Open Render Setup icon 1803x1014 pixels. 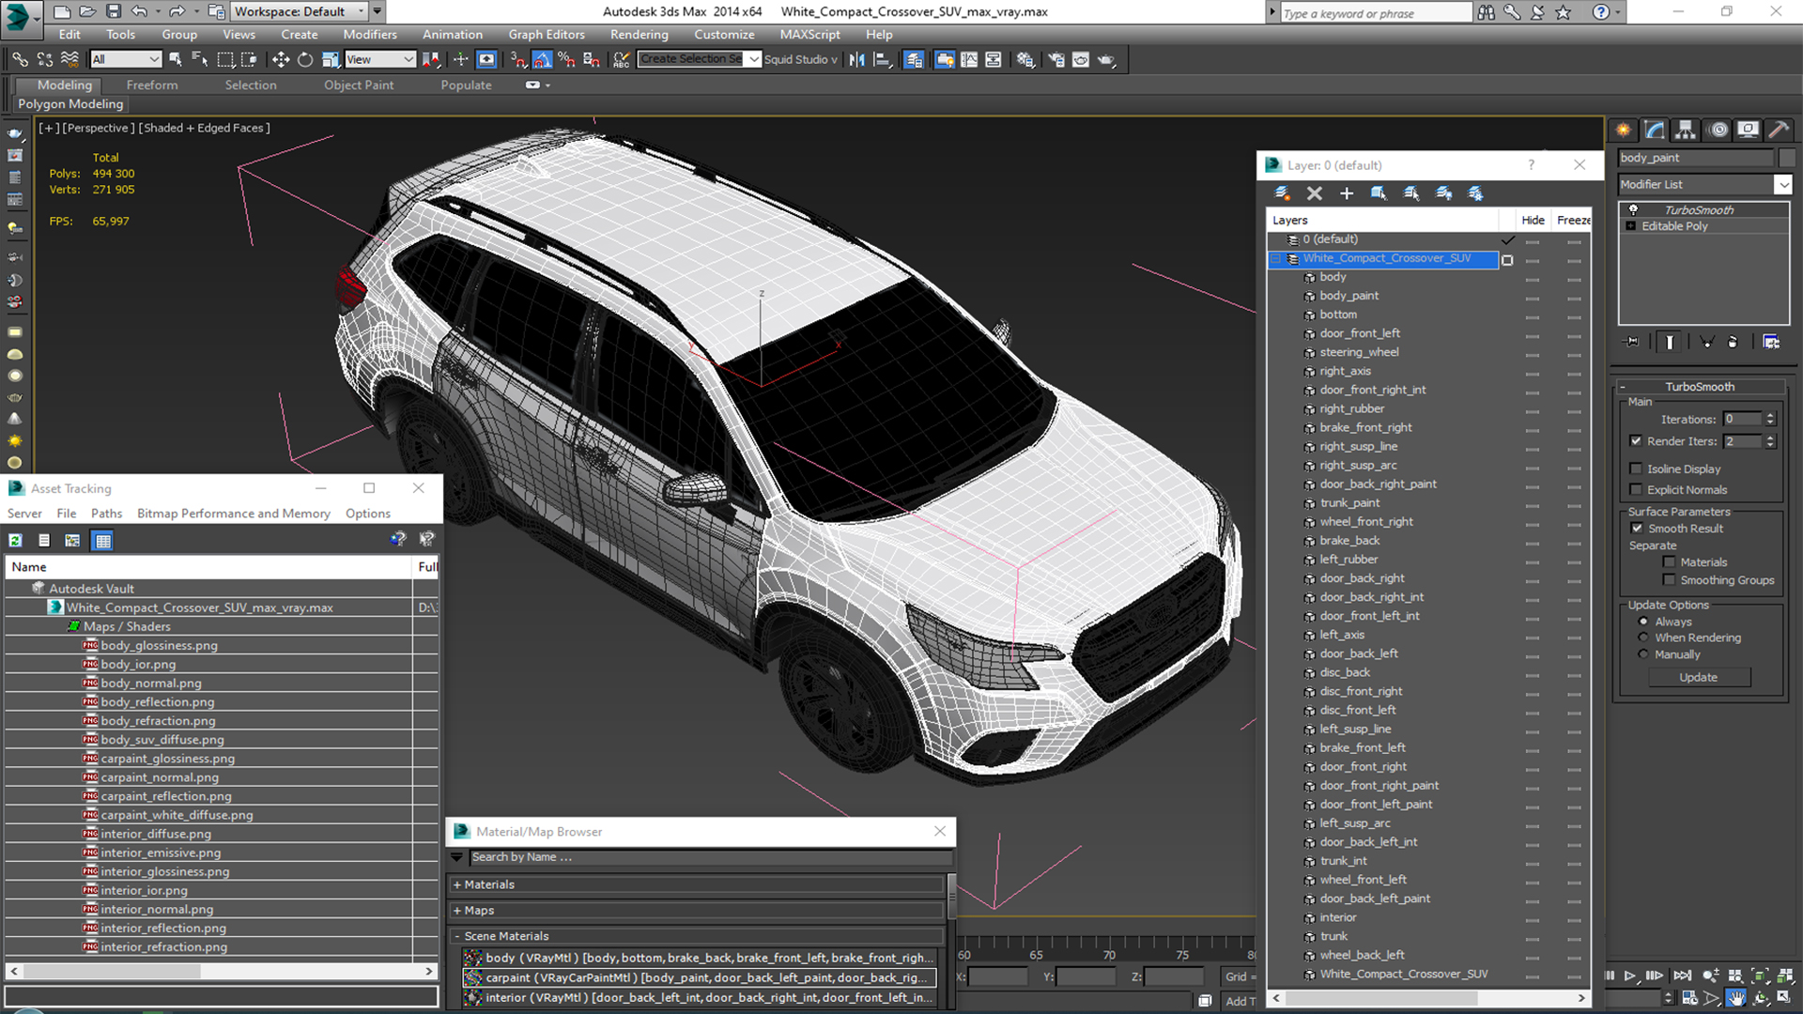point(1056,59)
